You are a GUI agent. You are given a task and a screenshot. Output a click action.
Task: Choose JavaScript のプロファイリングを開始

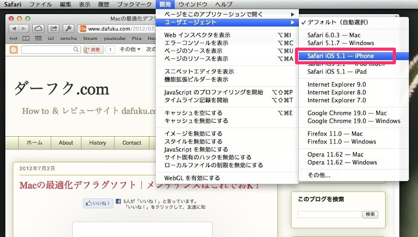coord(227,92)
